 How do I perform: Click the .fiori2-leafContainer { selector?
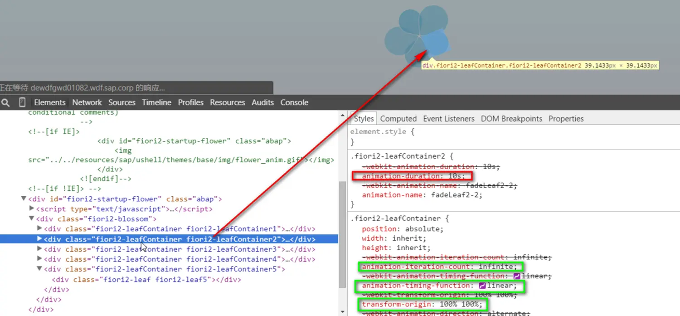pyautogui.click(x=399, y=219)
